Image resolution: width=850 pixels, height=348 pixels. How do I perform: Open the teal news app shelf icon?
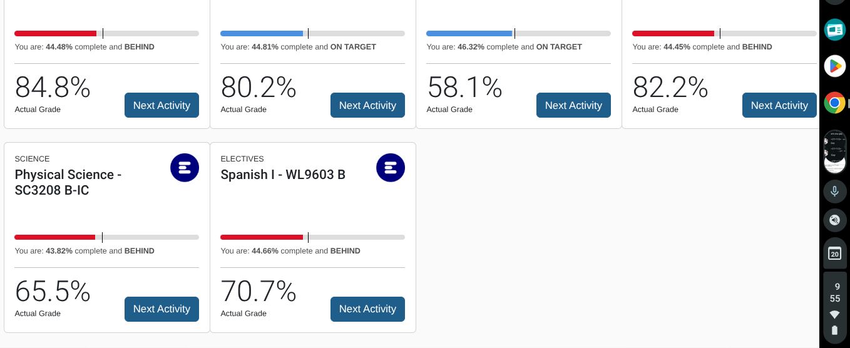(834, 29)
